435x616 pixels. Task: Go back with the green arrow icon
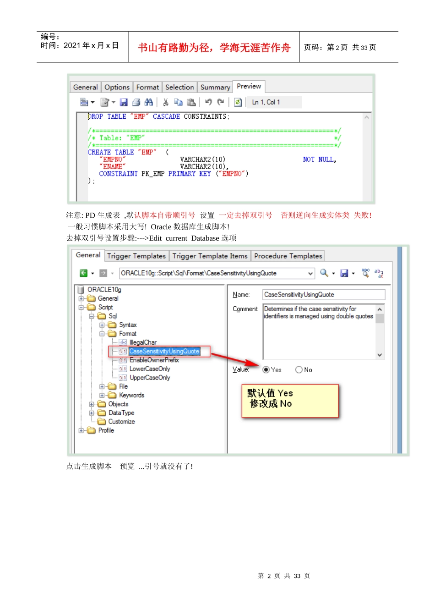(x=84, y=273)
